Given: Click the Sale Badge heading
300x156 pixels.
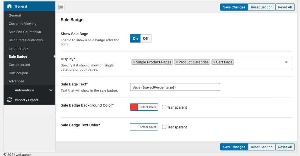Looking at the screenshot, I should pos(72,20).
